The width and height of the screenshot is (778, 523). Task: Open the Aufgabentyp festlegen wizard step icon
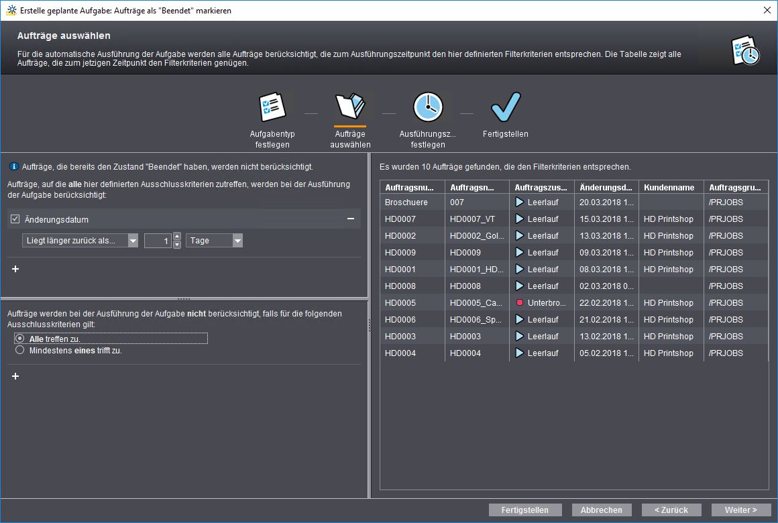272,107
